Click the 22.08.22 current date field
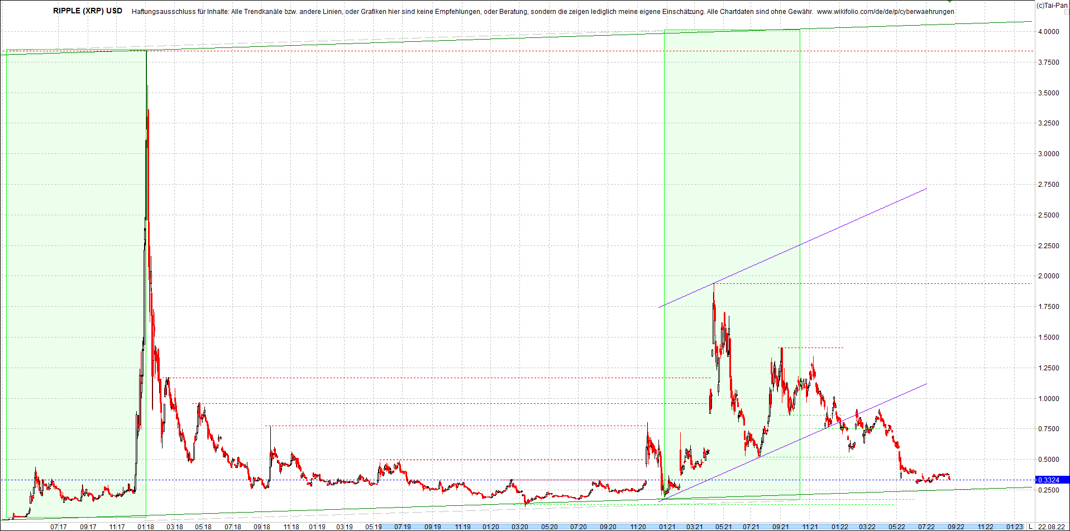This screenshot has height=531, width=1070. click(x=1051, y=527)
